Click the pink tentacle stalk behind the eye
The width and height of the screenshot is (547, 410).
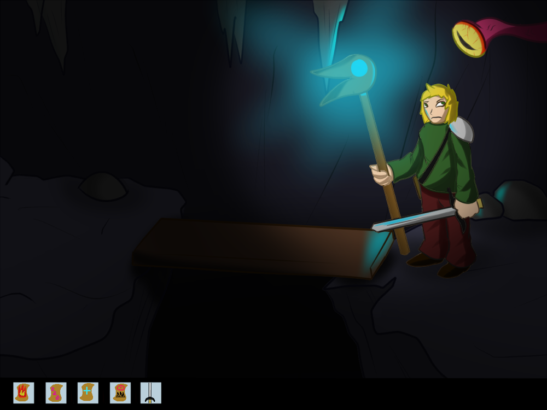[x=514, y=27]
